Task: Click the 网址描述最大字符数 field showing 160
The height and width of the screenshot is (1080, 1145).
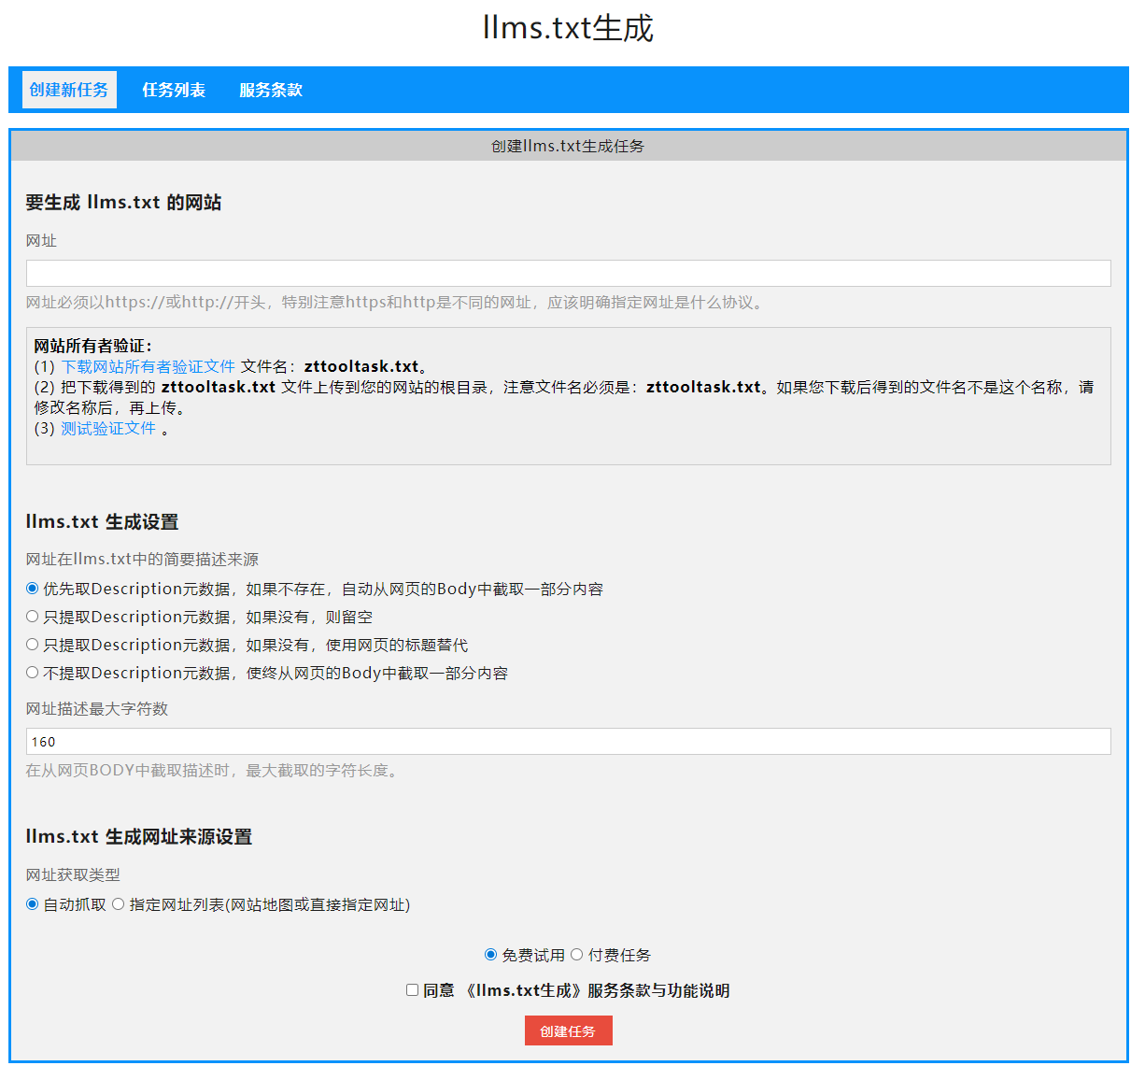Action: [x=568, y=741]
